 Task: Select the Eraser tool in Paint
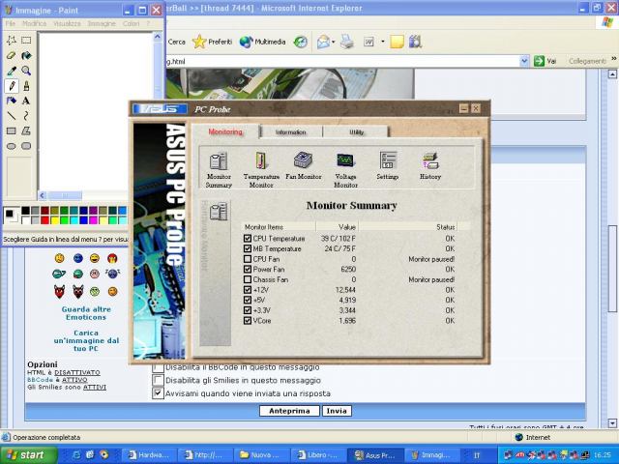[x=12, y=56]
